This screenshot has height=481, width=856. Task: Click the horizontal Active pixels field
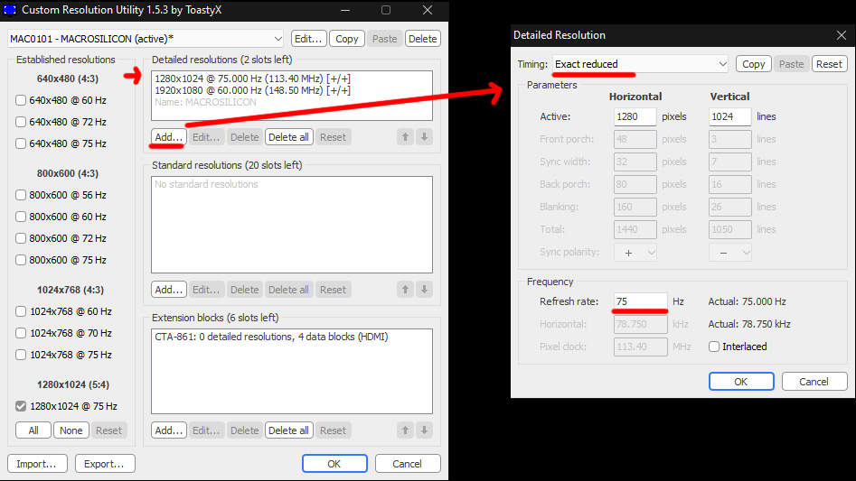coord(635,116)
